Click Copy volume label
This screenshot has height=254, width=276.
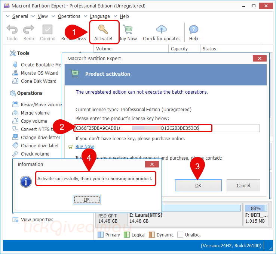click(x=34, y=121)
